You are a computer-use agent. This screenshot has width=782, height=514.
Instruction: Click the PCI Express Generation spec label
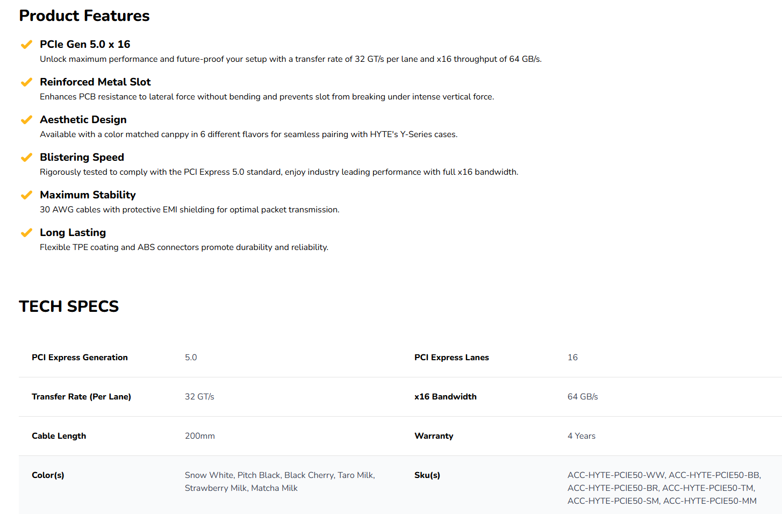pos(80,358)
